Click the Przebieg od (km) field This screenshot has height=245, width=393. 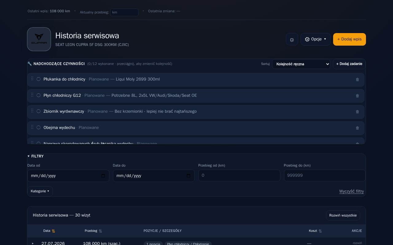239,175
